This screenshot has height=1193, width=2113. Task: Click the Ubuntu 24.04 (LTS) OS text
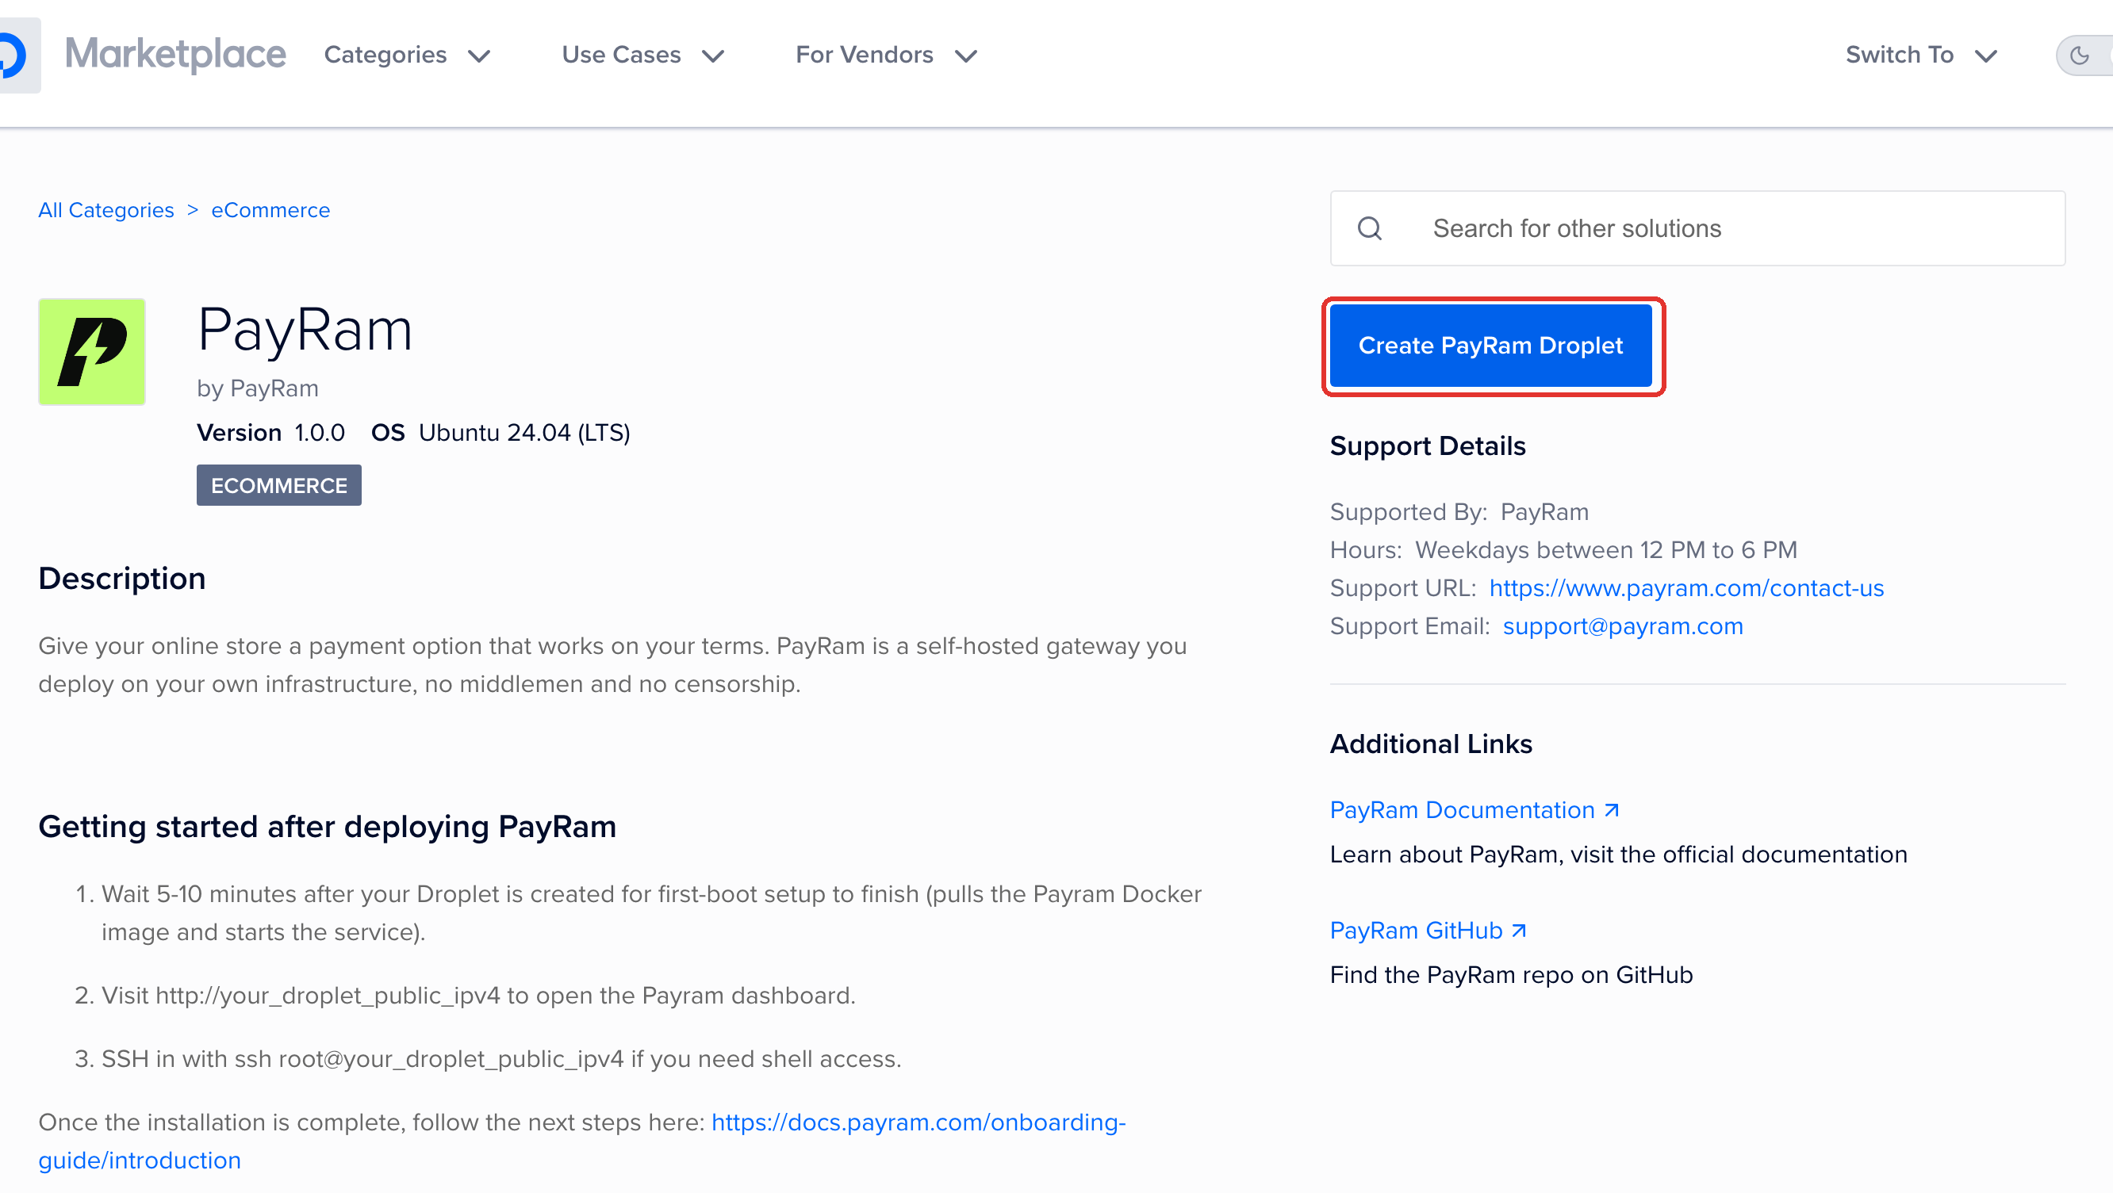(x=524, y=432)
